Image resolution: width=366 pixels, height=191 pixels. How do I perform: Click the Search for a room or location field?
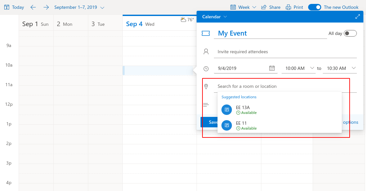pos(285,86)
